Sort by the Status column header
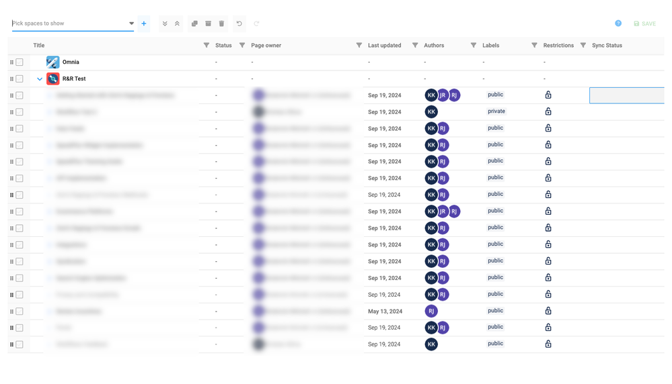This screenshot has width=672, height=384. tap(223, 46)
